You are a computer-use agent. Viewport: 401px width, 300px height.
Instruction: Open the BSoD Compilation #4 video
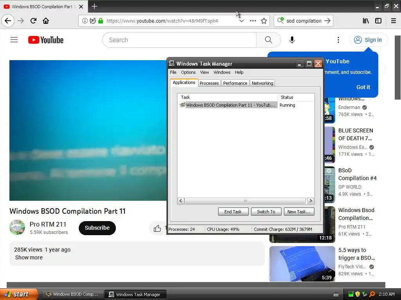[357, 174]
